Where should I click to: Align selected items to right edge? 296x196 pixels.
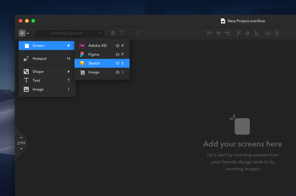227,33
